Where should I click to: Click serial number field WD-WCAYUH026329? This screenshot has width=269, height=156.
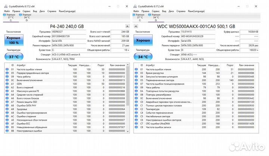(198, 36)
